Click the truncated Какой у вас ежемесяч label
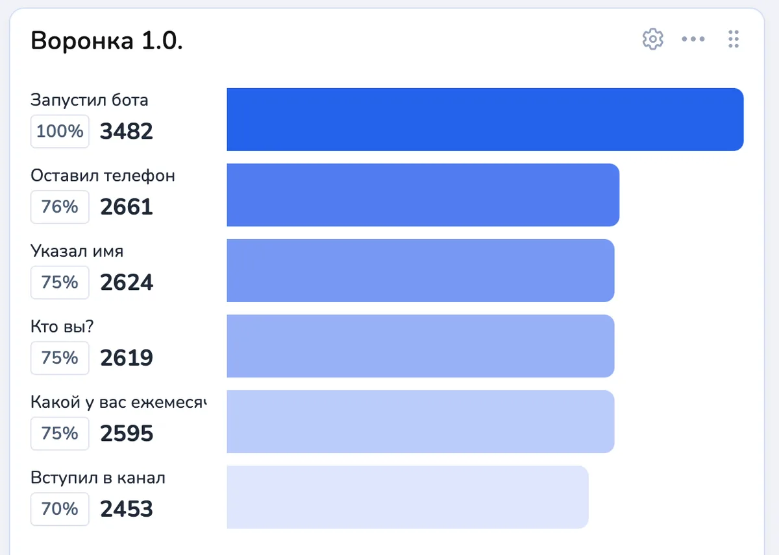Screen dimensions: 779x555 pyautogui.click(x=118, y=403)
